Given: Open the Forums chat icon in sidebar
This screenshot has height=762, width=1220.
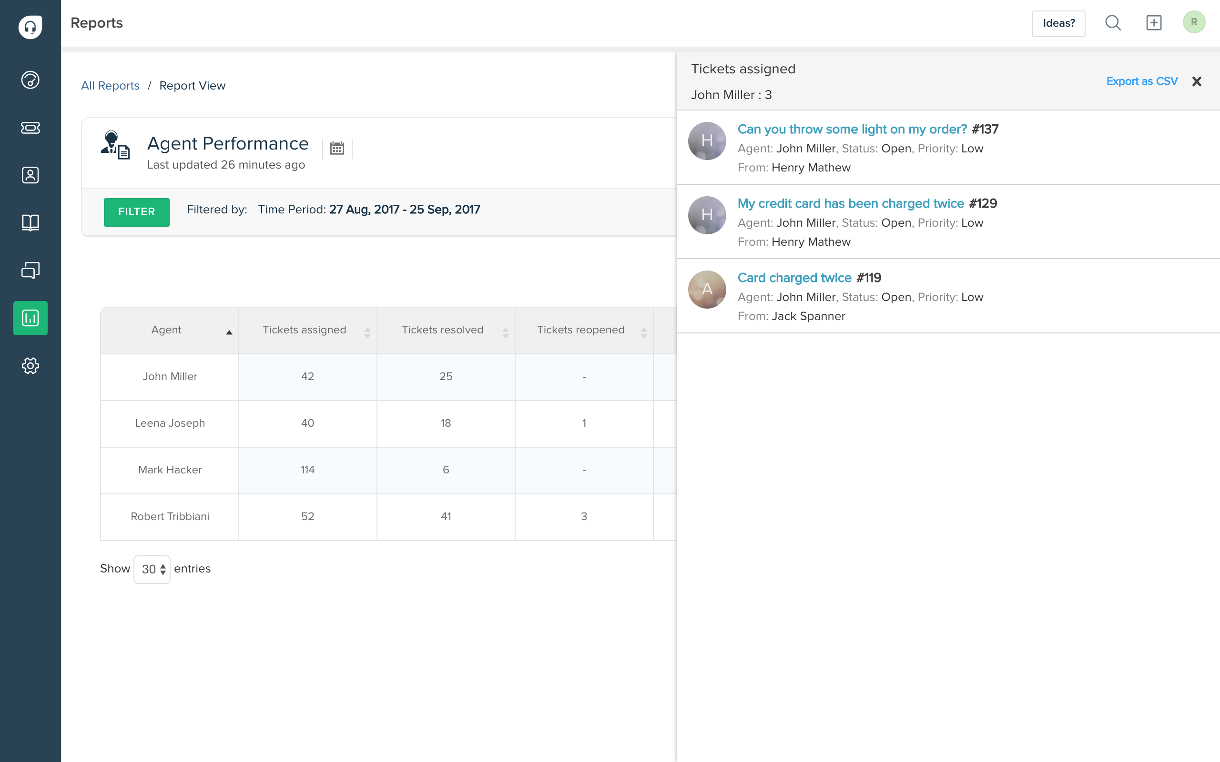Looking at the screenshot, I should [30, 270].
